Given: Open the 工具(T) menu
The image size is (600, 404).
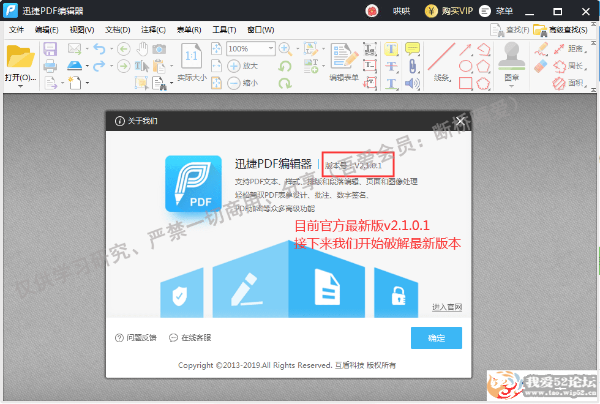Looking at the screenshot, I should [224, 30].
